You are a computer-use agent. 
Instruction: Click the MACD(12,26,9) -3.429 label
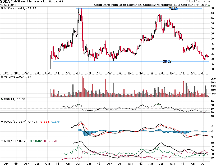pyautogui.click(x=21, y=122)
